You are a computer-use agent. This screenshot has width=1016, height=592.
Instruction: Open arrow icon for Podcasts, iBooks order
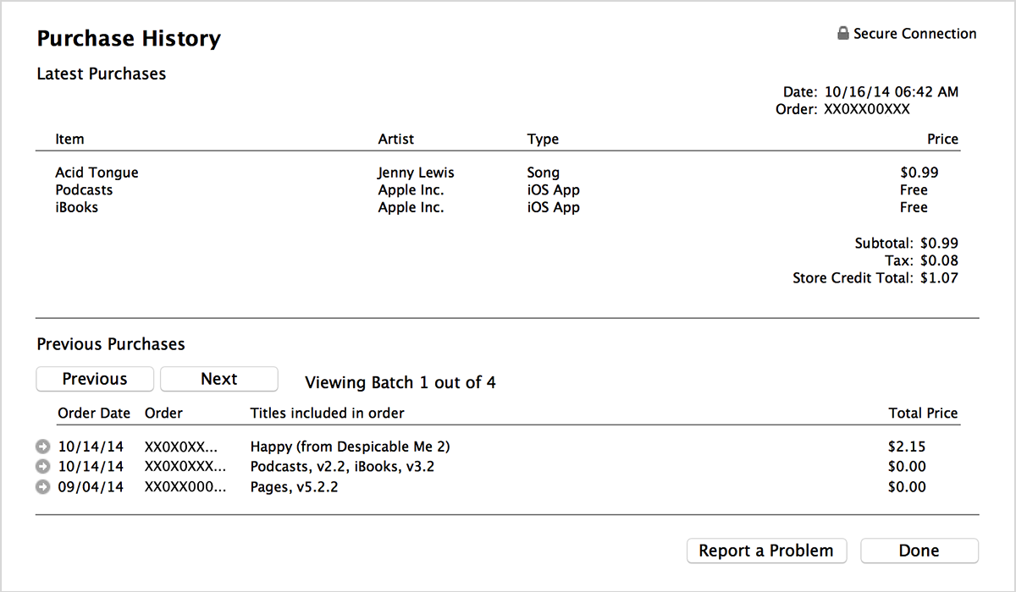click(x=43, y=467)
